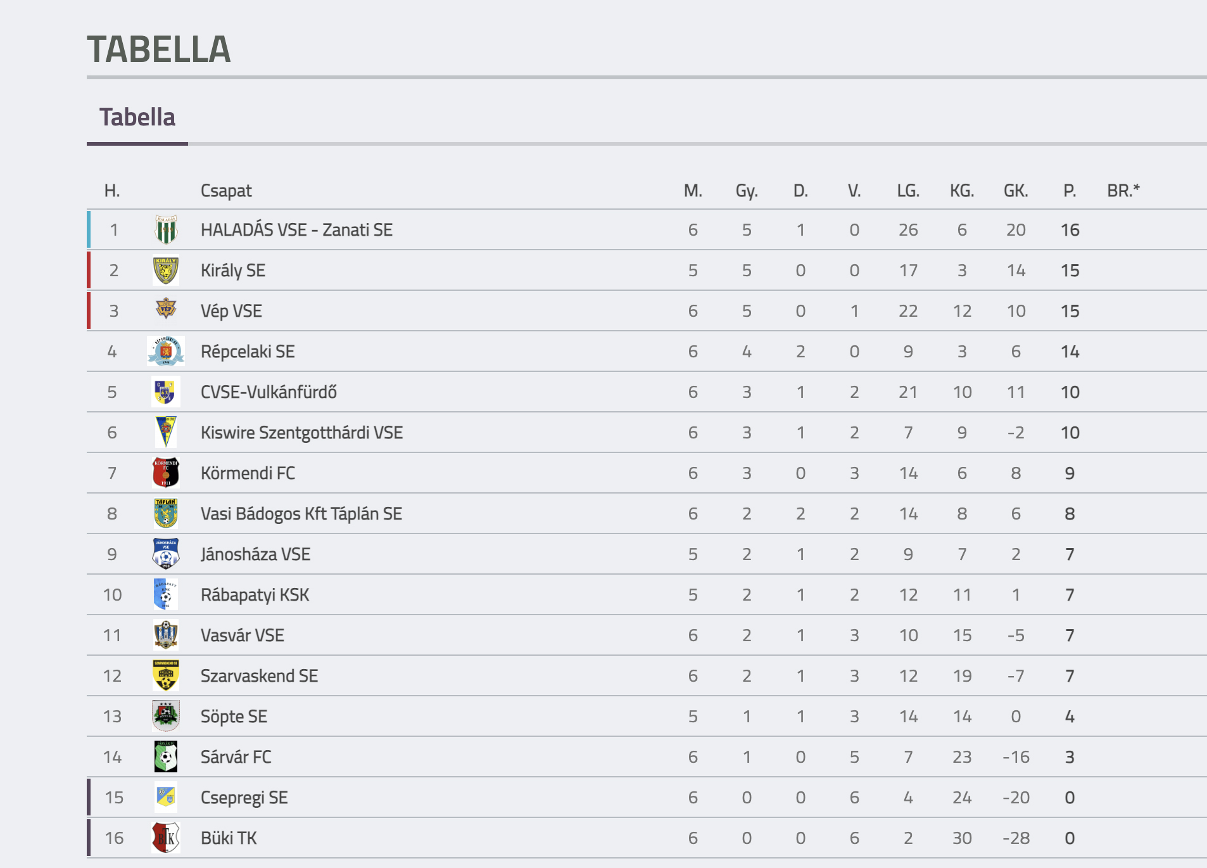
Task: Select the Rábapatyi KSK team link
Action: pos(255,595)
